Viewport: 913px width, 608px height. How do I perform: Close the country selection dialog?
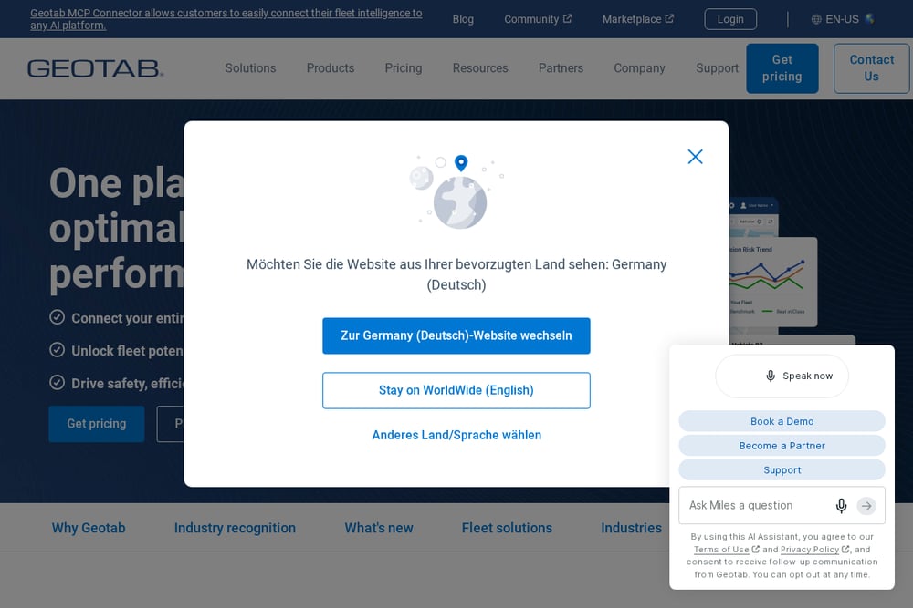pyautogui.click(x=695, y=157)
